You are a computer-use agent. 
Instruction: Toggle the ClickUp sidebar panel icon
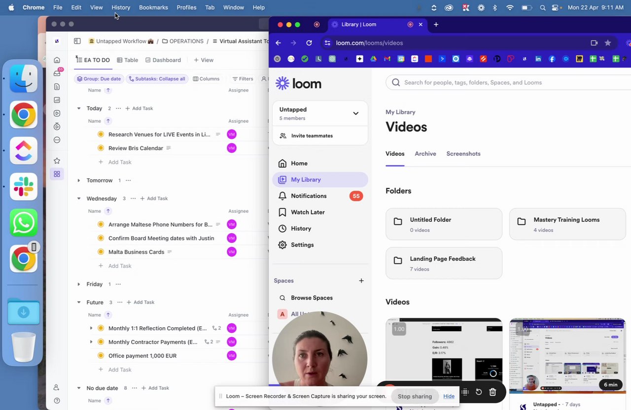click(77, 41)
